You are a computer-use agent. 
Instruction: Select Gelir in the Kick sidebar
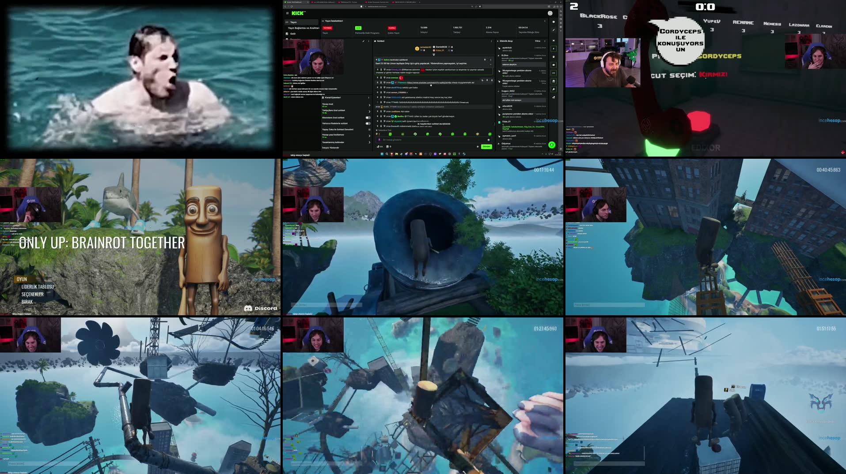point(293,34)
